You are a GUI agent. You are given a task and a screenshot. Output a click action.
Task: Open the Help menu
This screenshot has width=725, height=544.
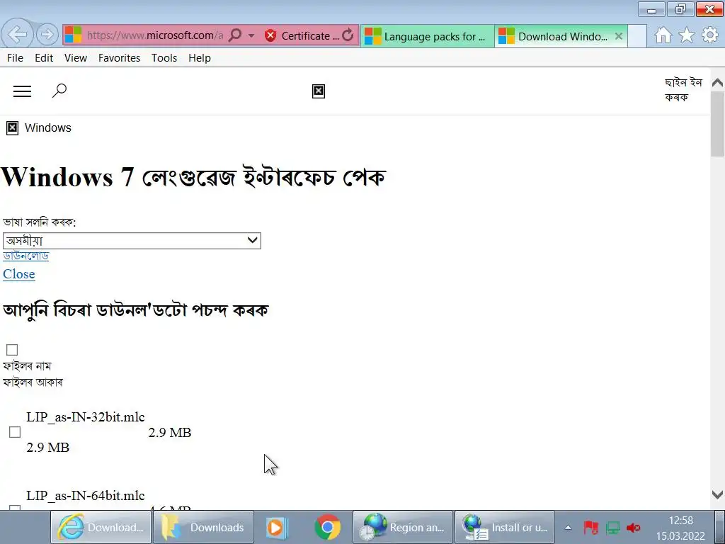click(x=199, y=58)
